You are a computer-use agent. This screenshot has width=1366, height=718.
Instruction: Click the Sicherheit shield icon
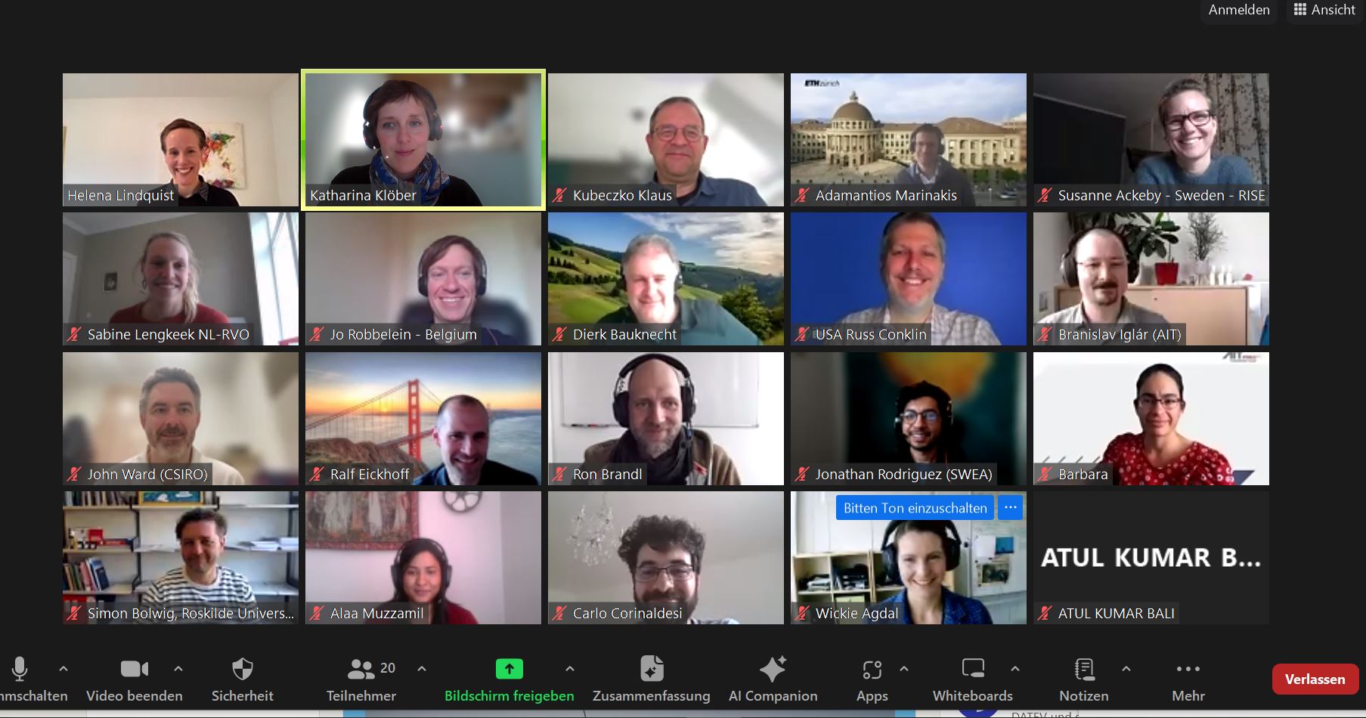tap(242, 670)
